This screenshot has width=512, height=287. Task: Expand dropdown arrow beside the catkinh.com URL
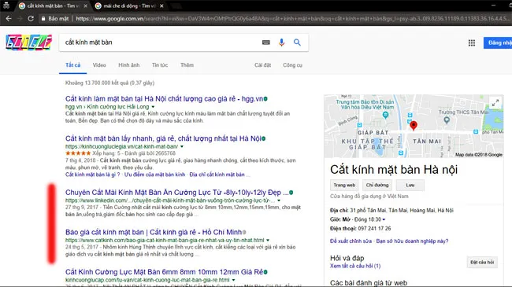point(268,241)
